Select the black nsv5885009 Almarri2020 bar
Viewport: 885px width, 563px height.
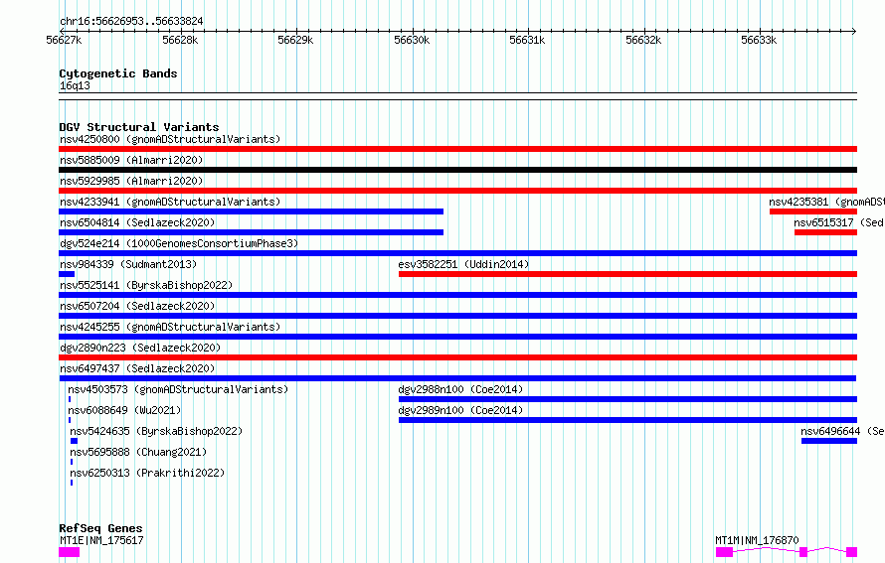457,170
